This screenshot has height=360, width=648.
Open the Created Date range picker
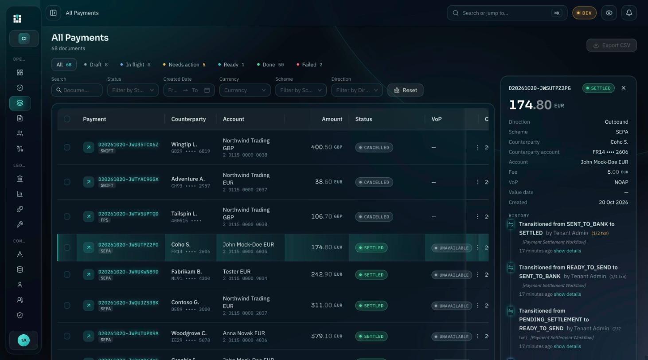tap(189, 90)
